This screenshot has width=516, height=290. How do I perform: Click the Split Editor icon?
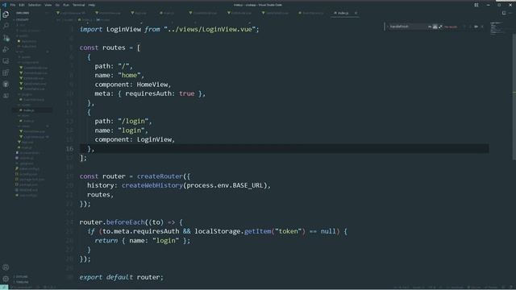(x=504, y=13)
